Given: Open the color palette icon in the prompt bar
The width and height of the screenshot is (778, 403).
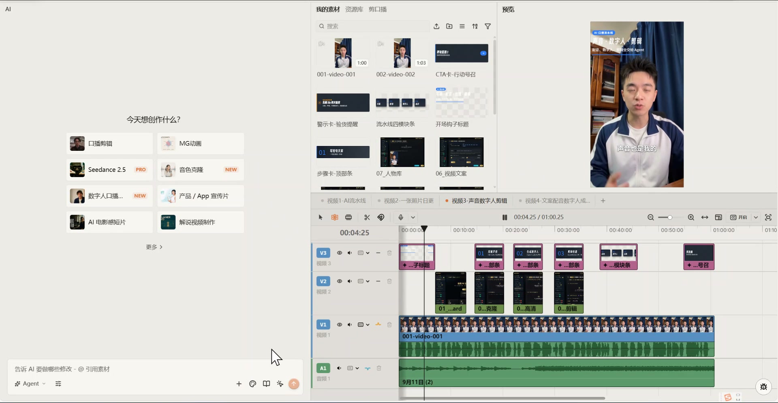Looking at the screenshot, I should coord(252,384).
